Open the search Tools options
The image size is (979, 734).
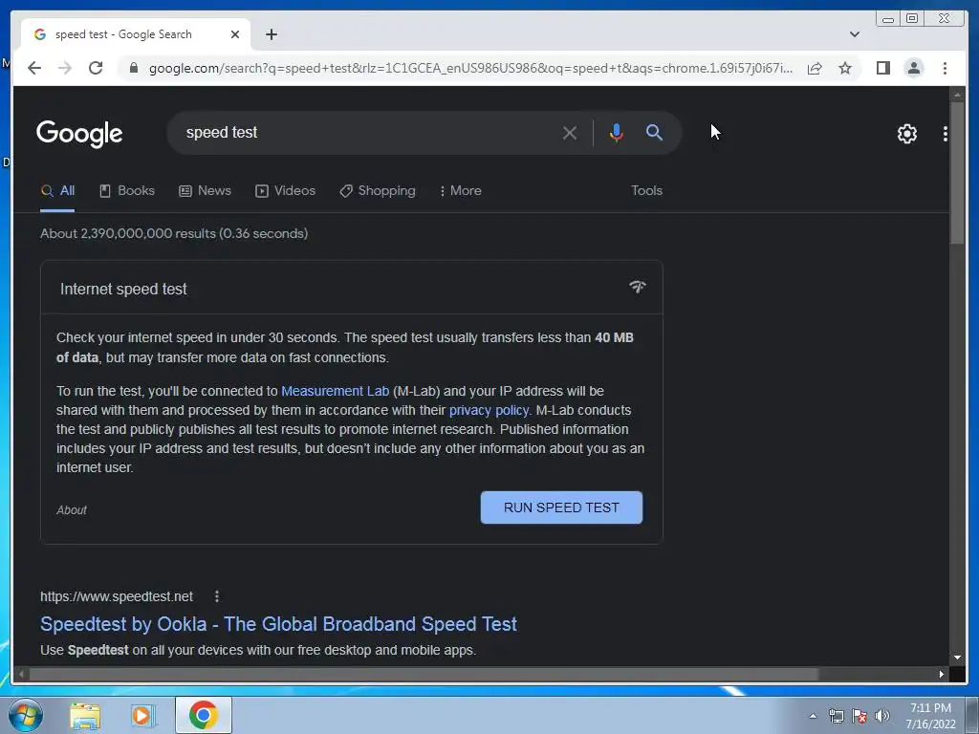click(646, 191)
